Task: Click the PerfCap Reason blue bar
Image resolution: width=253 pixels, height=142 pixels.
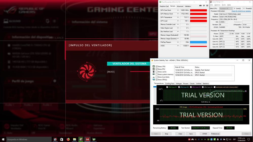Action: tap(199, 42)
